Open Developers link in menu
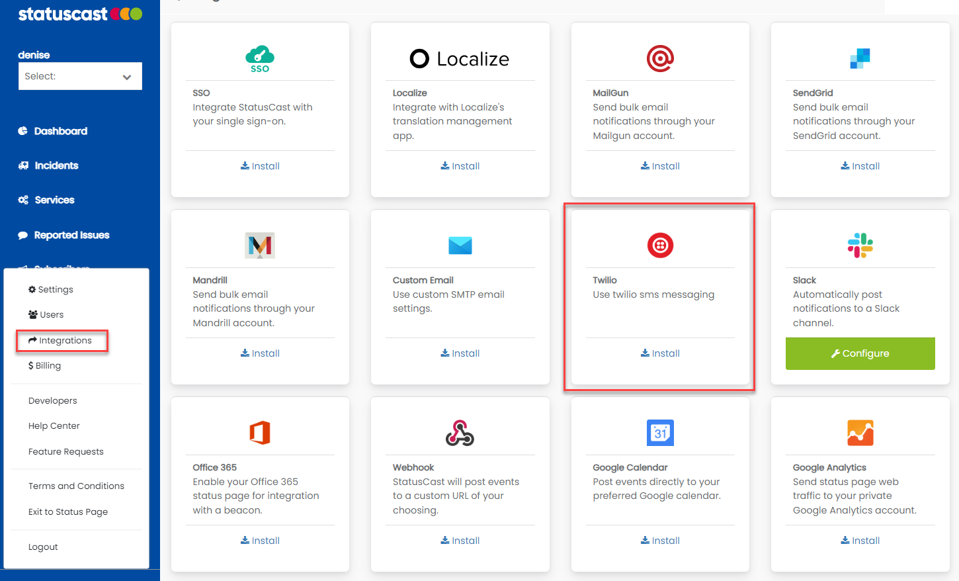Viewport: 959px width, 581px height. tap(53, 400)
